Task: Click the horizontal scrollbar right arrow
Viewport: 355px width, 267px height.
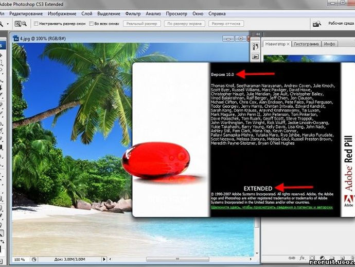Action: pyautogui.click(x=251, y=259)
